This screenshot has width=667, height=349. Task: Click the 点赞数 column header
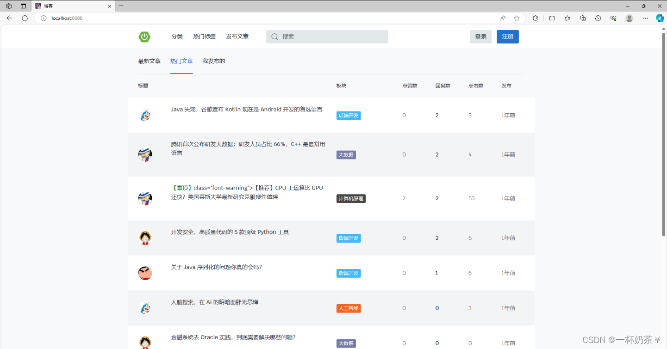tap(410, 86)
